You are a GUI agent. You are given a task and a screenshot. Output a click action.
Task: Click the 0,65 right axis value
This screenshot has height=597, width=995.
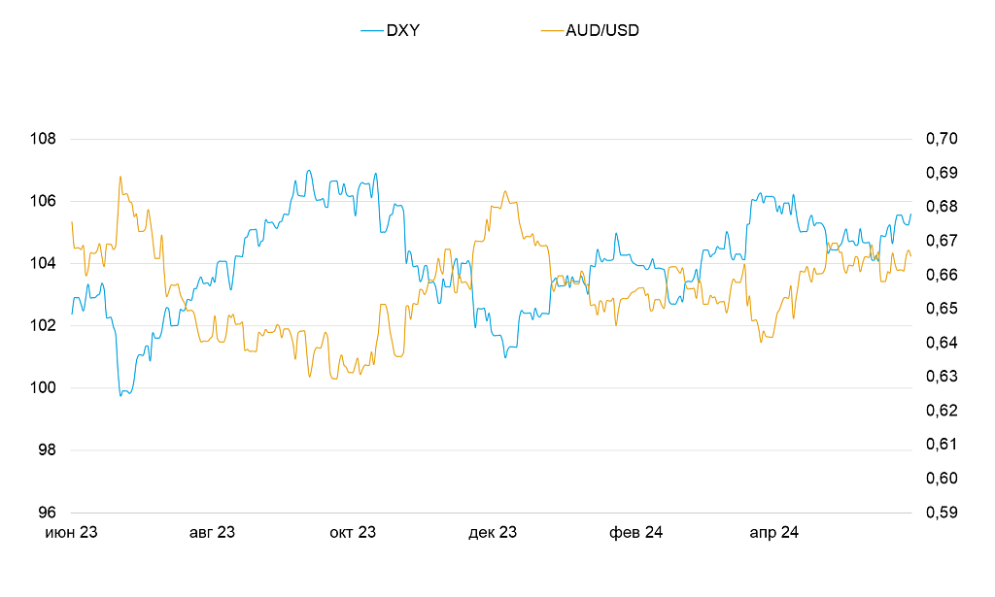(942, 309)
